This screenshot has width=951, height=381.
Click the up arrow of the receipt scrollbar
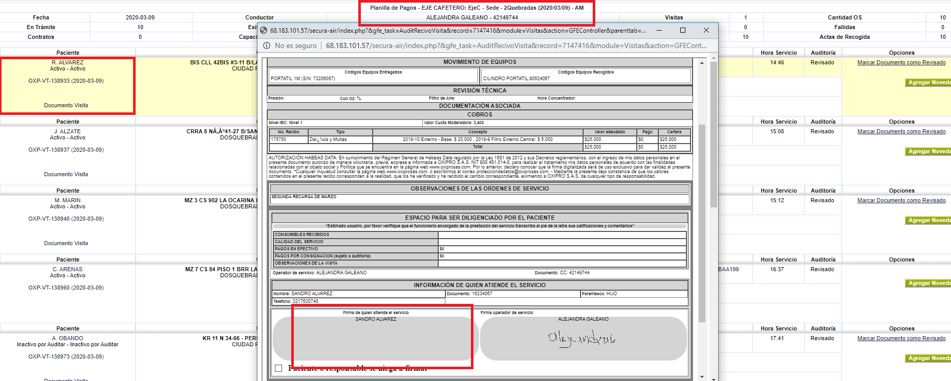tap(701, 62)
